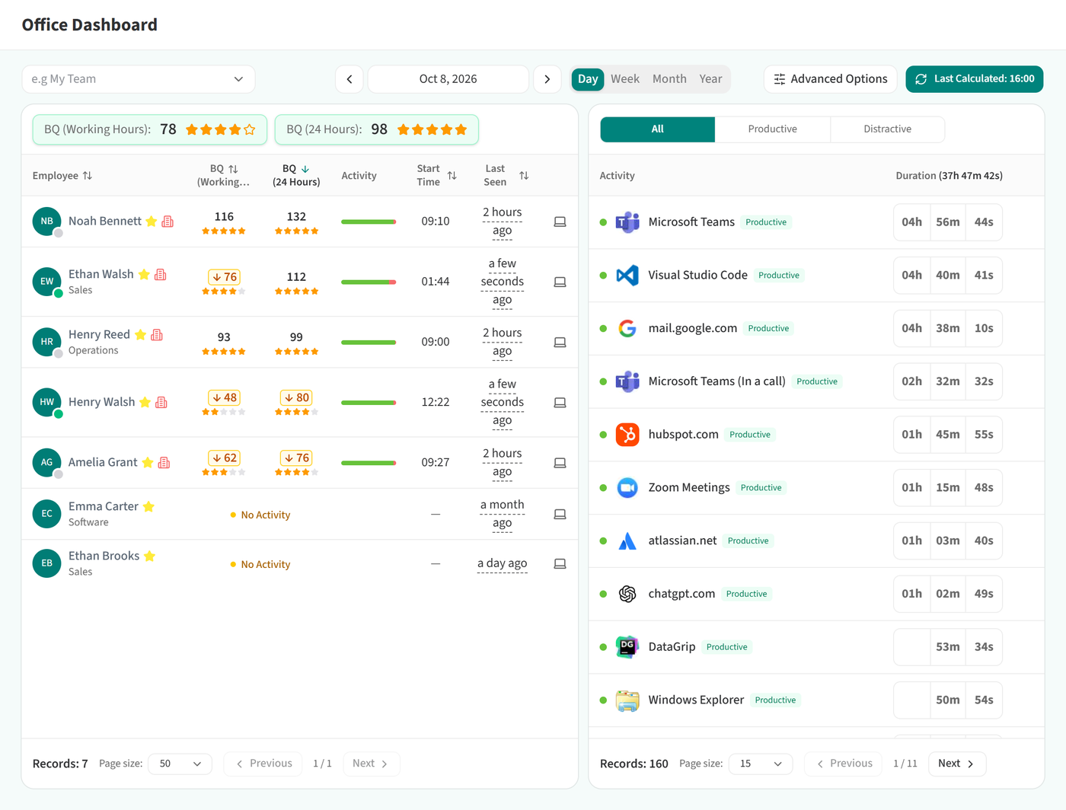Click the HR avatar of Henry Reed

tap(47, 342)
